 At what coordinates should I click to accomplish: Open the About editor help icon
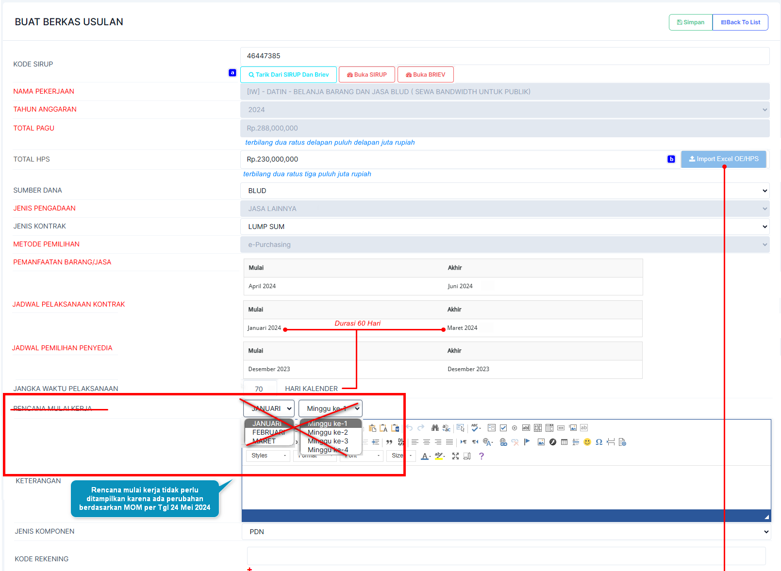tap(481, 456)
